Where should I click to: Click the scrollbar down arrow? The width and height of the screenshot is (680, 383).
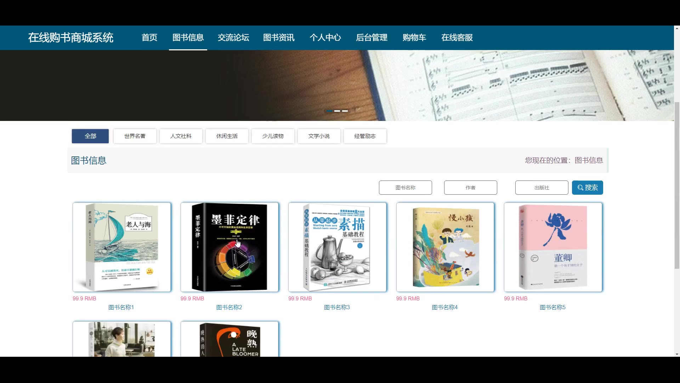point(677,354)
